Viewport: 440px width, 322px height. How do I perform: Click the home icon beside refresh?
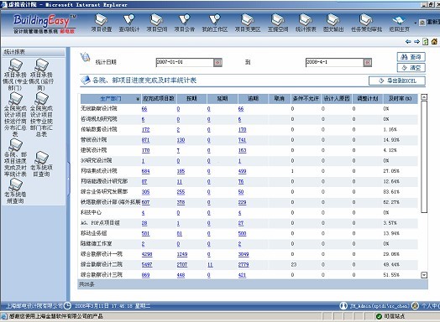click(x=434, y=42)
